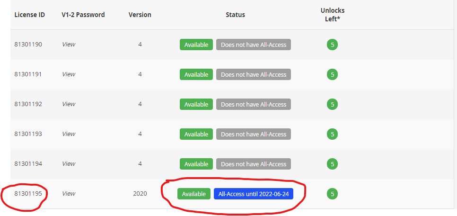The width and height of the screenshot is (457, 216).
Task: Click 'Does not have All-Access' badge for 81301192
Action: (254, 105)
